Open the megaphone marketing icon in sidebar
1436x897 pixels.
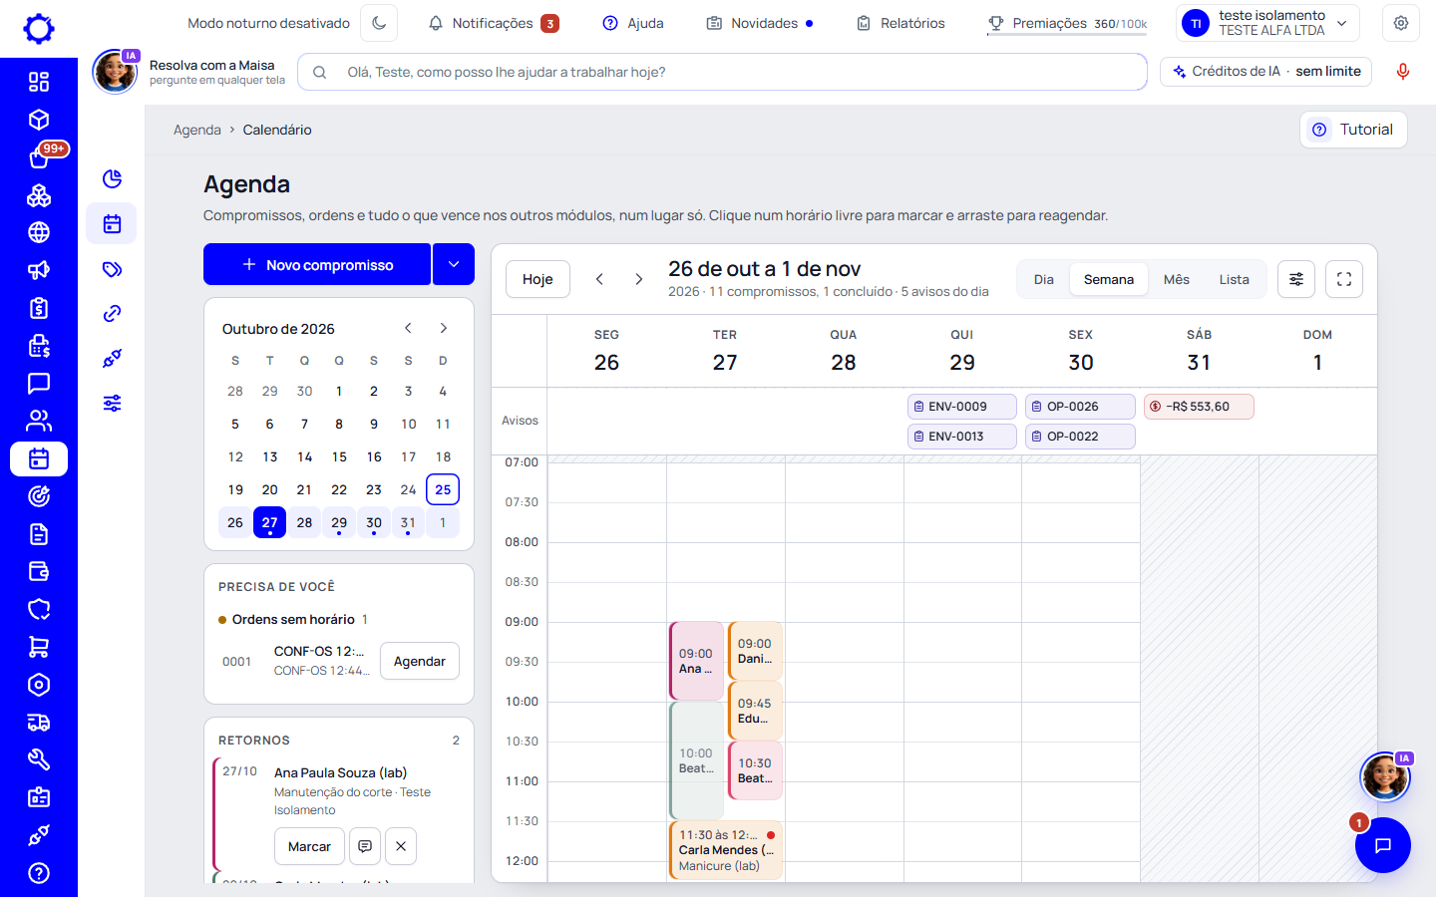[x=39, y=270]
